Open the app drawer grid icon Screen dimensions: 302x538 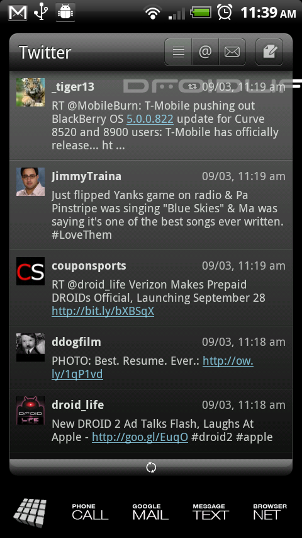pos(30,513)
